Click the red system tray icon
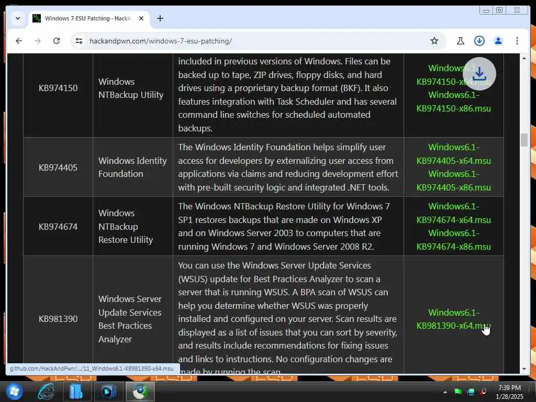Viewport: 536px width, 402px height. pyautogui.click(x=484, y=392)
